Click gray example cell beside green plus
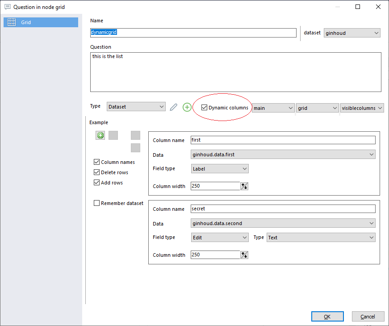This screenshot has height=326, width=389. 113,135
